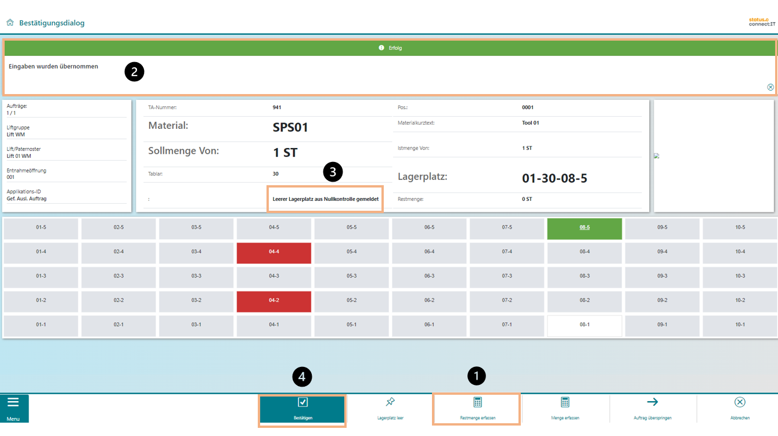The width and height of the screenshot is (778, 436).
Task: Choose storage cell 10-1
Action: pyautogui.click(x=740, y=325)
